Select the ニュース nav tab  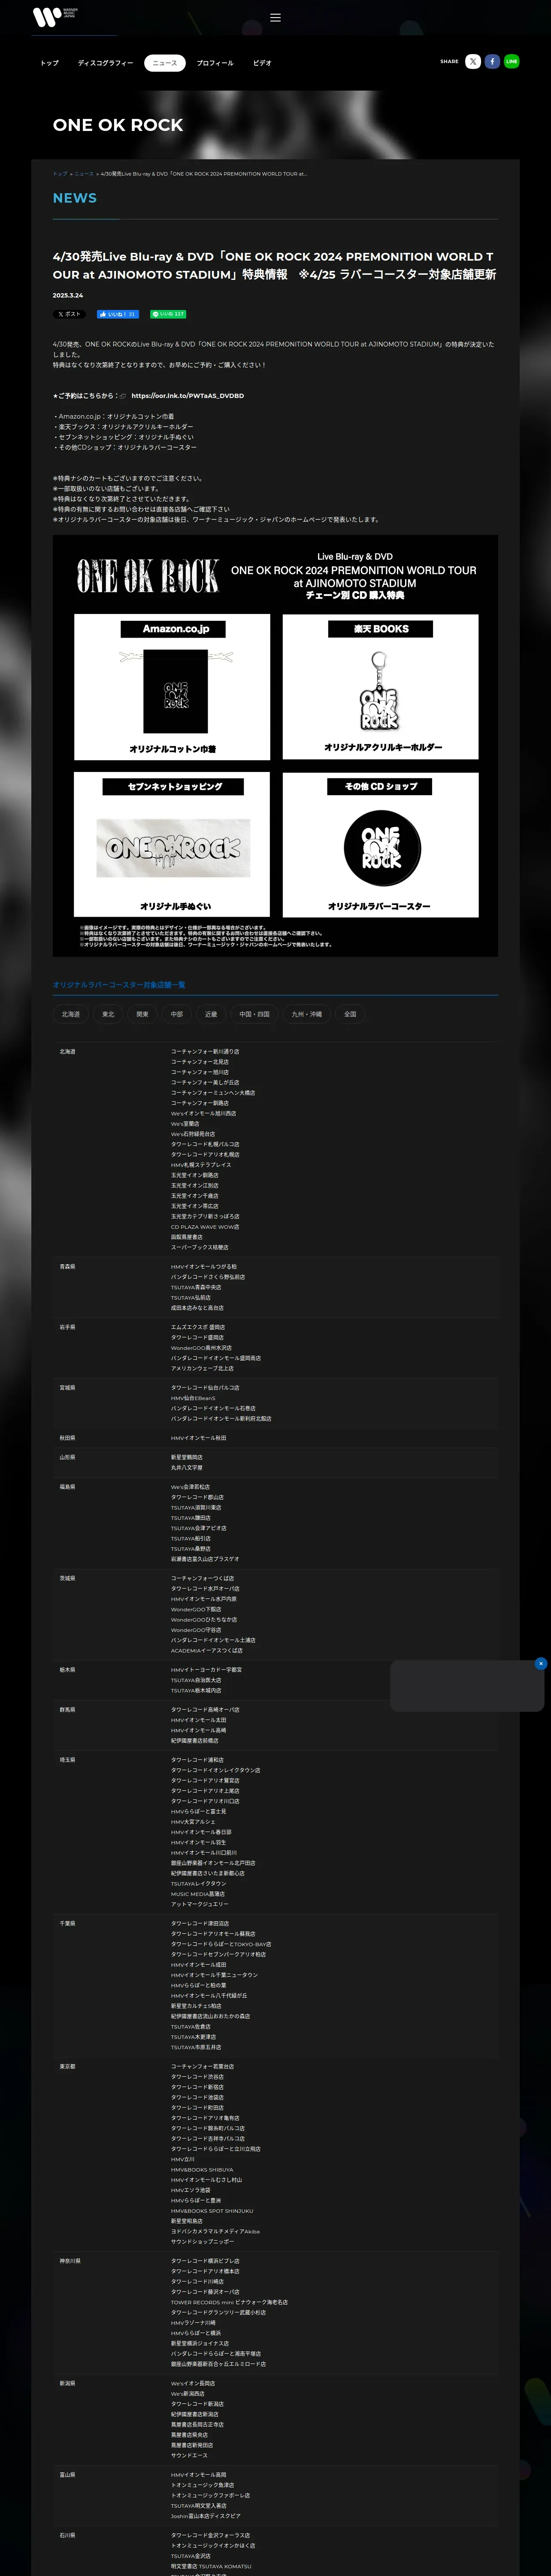(x=165, y=63)
